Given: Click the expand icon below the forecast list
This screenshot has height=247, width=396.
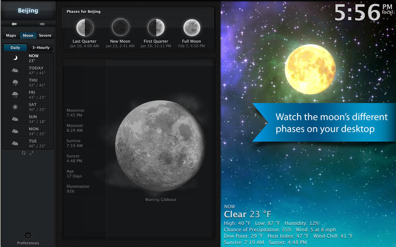Looking at the screenshot, I should (31, 153).
